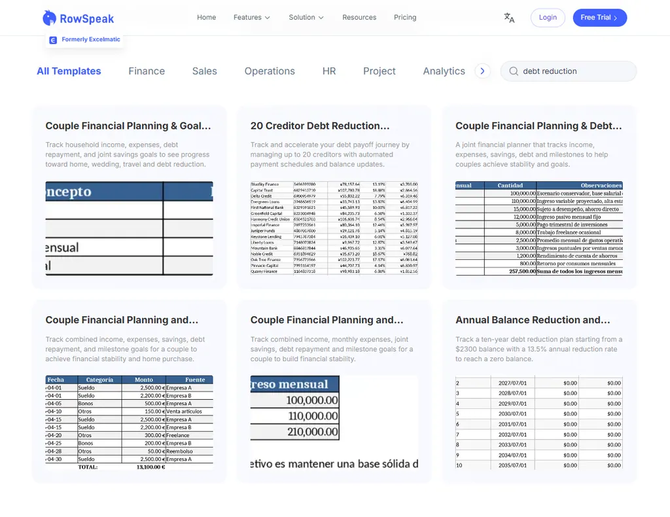Open the Annual Balance Reduction template title
670x517 pixels.
533,320
